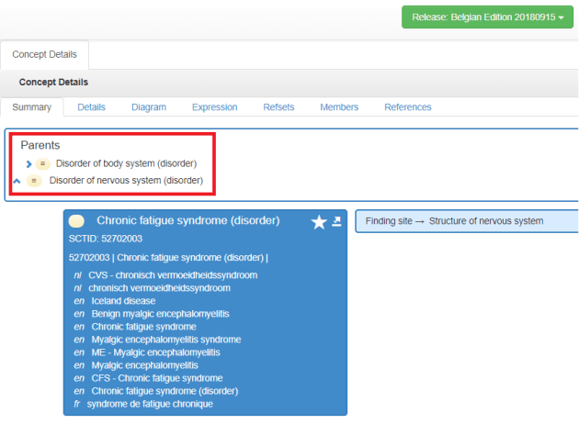Select the Summary tab
The width and height of the screenshot is (579, 424).
coord(32,107)
